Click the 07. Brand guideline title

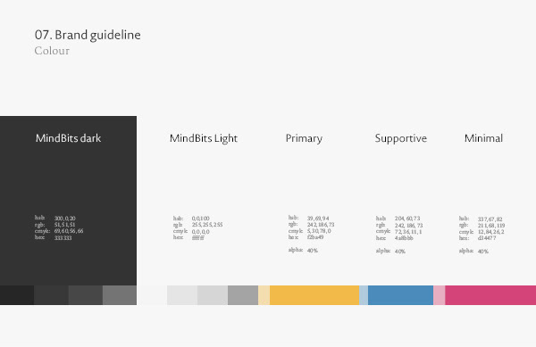88,35
